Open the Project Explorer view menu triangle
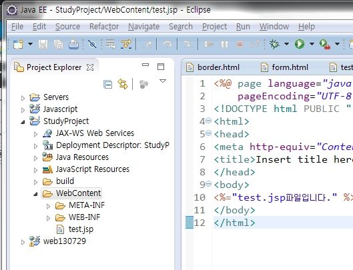This screenshot has height=270, width=353. click(x=163, y=81)
